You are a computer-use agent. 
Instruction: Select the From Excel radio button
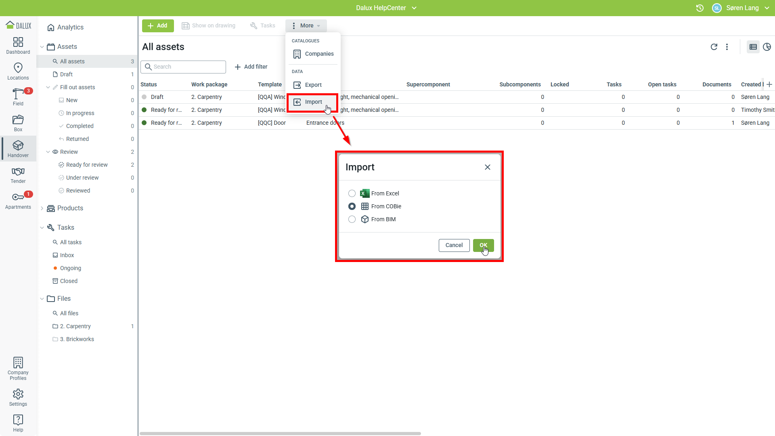[352, 193]
